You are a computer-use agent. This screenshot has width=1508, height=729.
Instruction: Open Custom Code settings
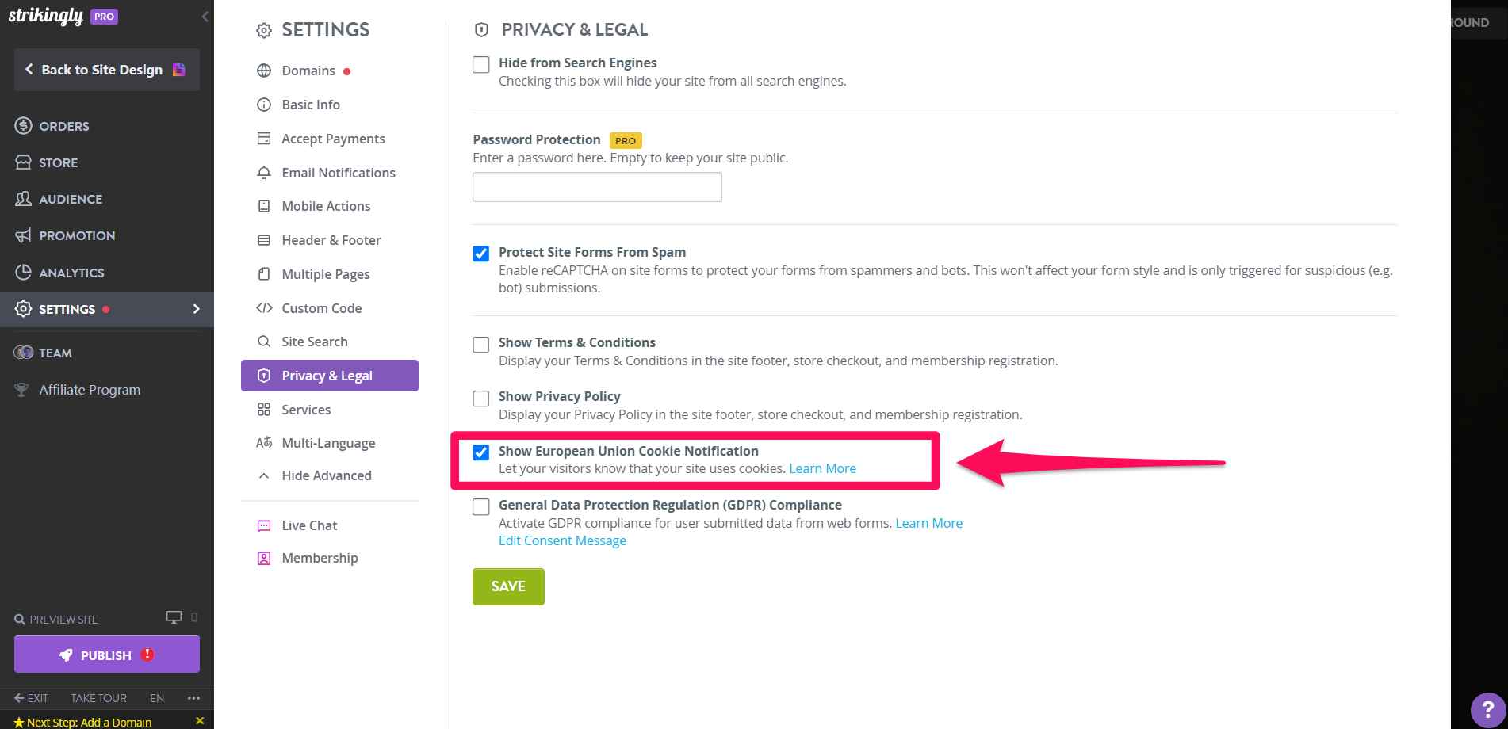click(322, 308)
